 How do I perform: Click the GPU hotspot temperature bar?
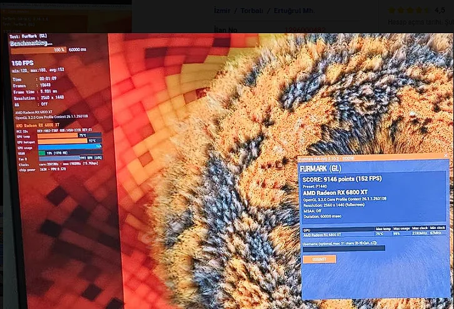[x=69, y=141]
